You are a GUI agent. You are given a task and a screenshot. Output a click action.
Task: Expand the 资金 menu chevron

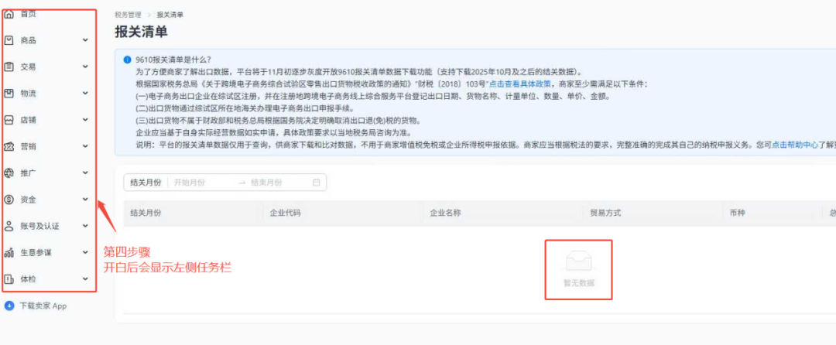point(85,200)
